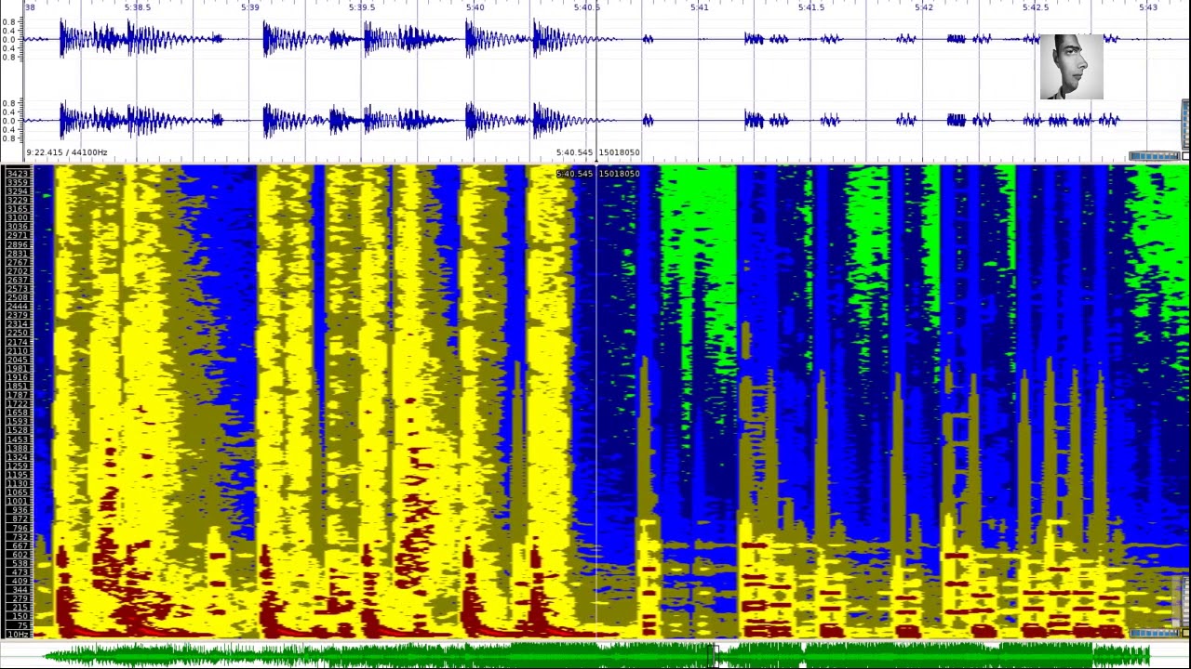Reset zoom with the waveform pane's corner button
Image resolution: width=1191 pixels, height=669 pixels.
1185,156
